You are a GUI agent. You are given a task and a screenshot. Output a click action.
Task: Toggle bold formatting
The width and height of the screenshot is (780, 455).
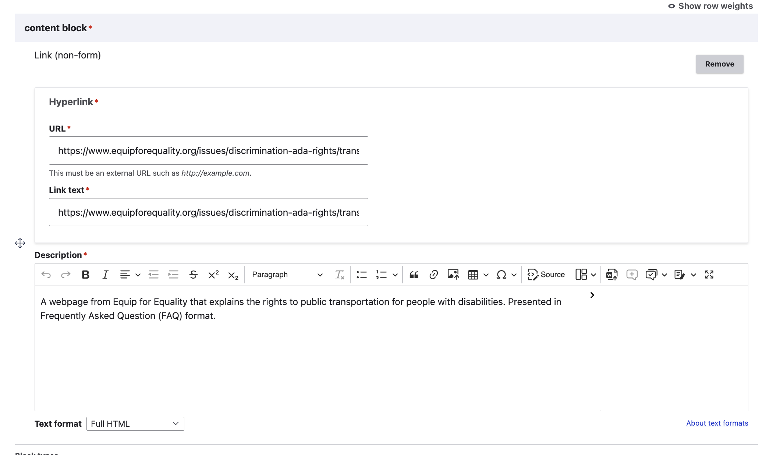85,275
